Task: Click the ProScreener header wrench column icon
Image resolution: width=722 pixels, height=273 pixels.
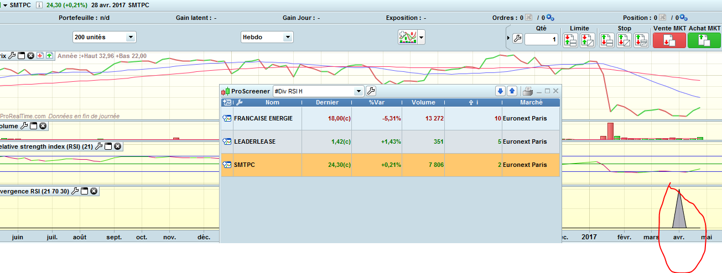Action: pos(239,102)
